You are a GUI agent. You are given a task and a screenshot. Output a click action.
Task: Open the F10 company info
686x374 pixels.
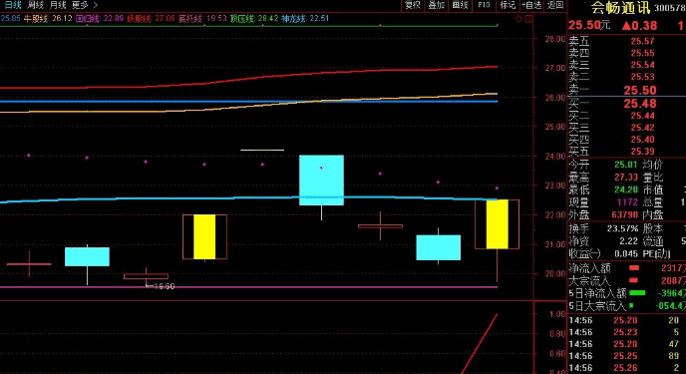(484, 5)
